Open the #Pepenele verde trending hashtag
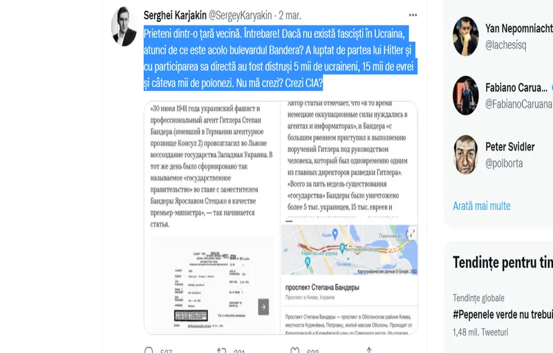This screenshot has height=353, width=553. pyautogui.click(x=503, y=314)
